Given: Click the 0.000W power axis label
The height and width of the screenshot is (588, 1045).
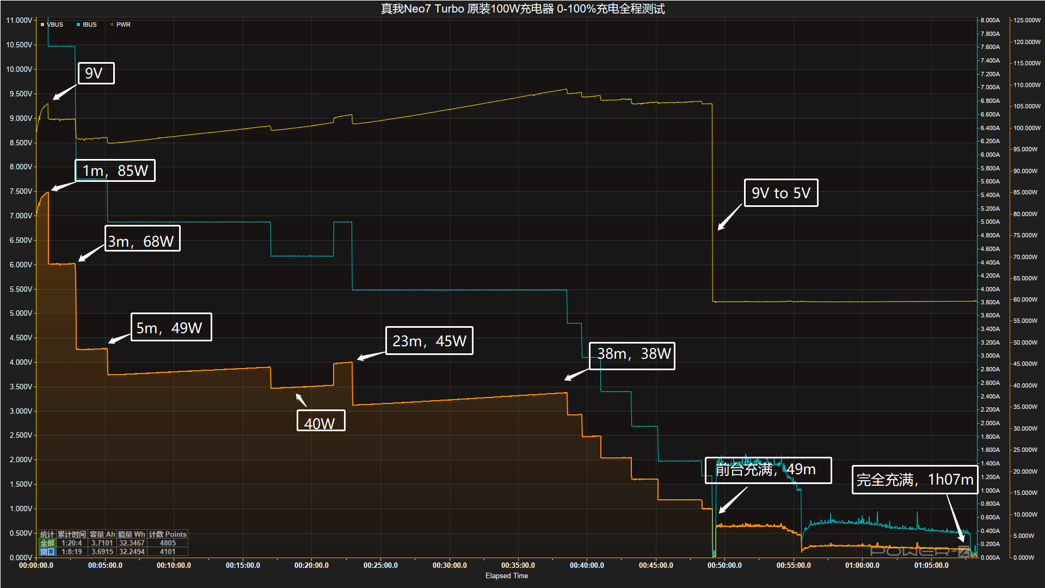Looking at the screenshot, I should pyautogui.click(x=1023, y=558).
